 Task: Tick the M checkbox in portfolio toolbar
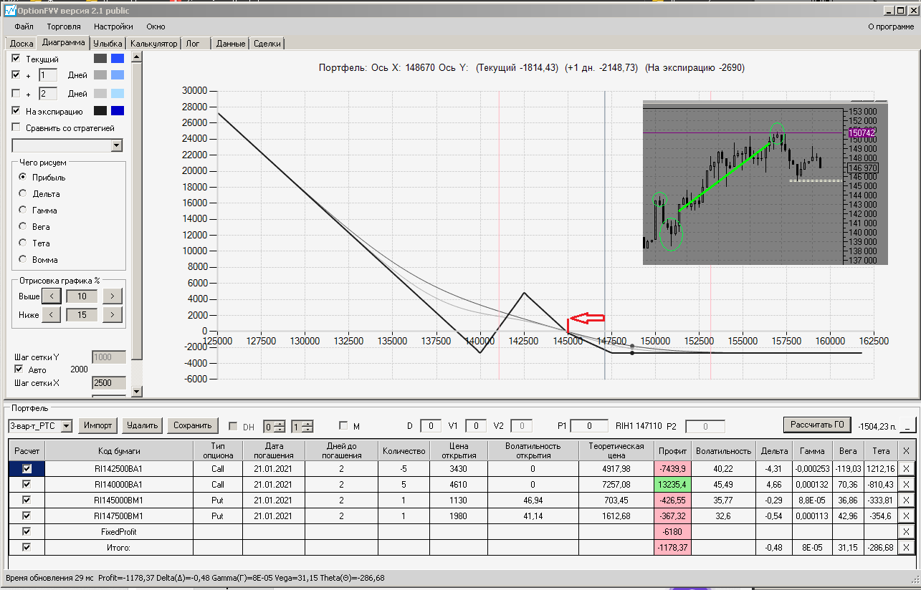point(343,426)
